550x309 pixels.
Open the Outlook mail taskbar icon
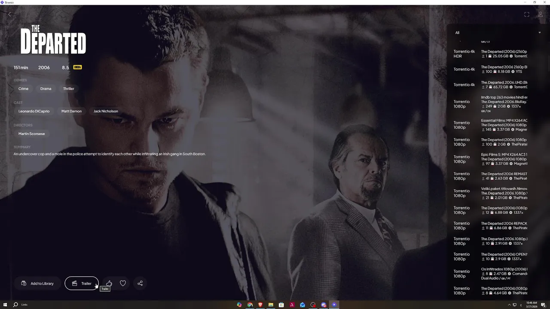[x=302, y=305]
